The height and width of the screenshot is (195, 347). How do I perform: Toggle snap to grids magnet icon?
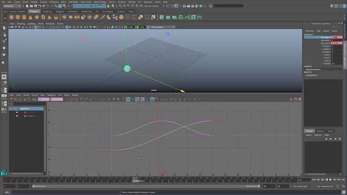click(x=120, y=6)
